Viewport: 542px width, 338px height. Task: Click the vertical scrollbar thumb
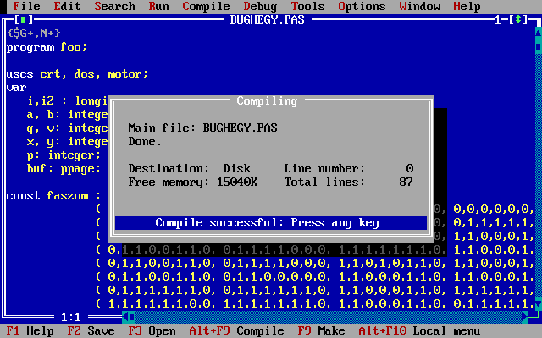click(x=539, y=46)
